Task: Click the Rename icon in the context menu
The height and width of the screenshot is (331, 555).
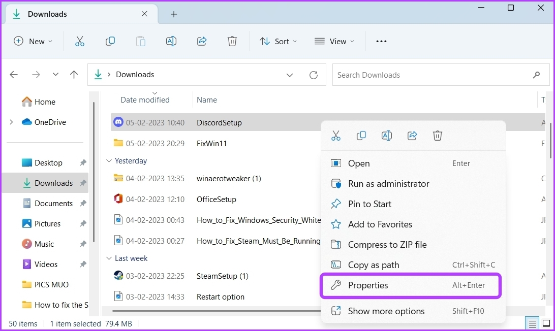Action: pos(386,136)
